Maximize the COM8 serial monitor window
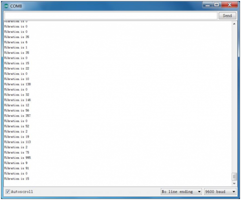 point(217,5)
